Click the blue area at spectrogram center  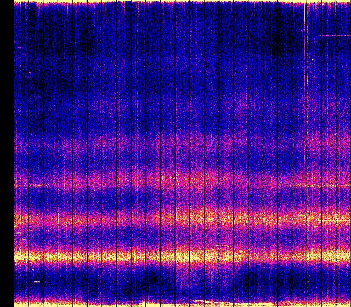[181, 110]
